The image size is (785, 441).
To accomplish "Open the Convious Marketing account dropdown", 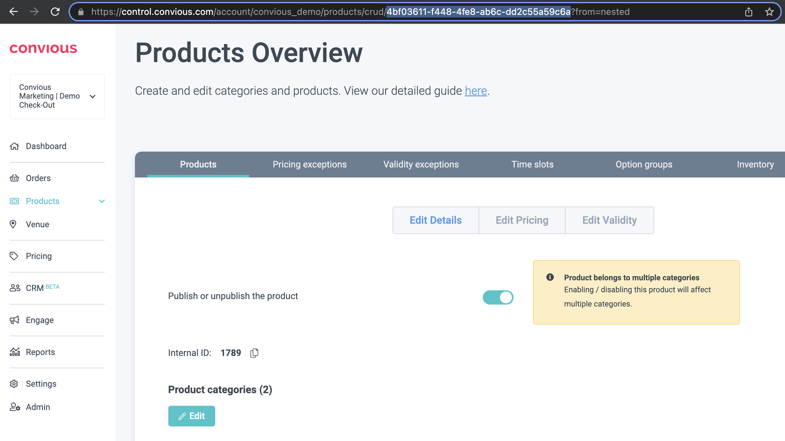I will point(93,96).
